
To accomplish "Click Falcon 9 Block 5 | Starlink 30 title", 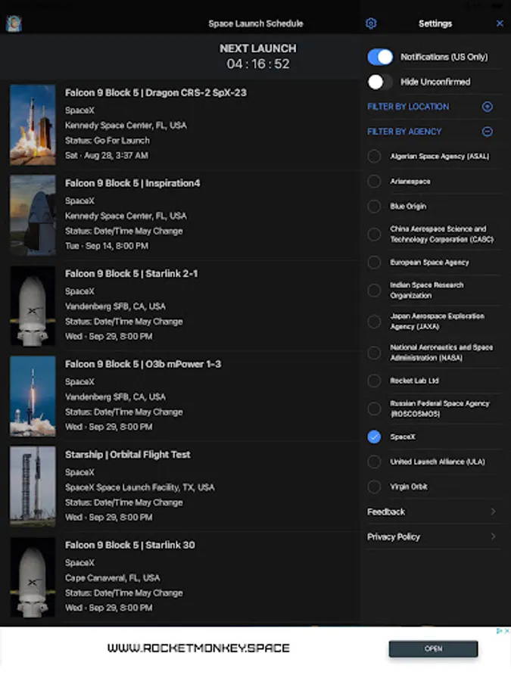I will (130, 545).
